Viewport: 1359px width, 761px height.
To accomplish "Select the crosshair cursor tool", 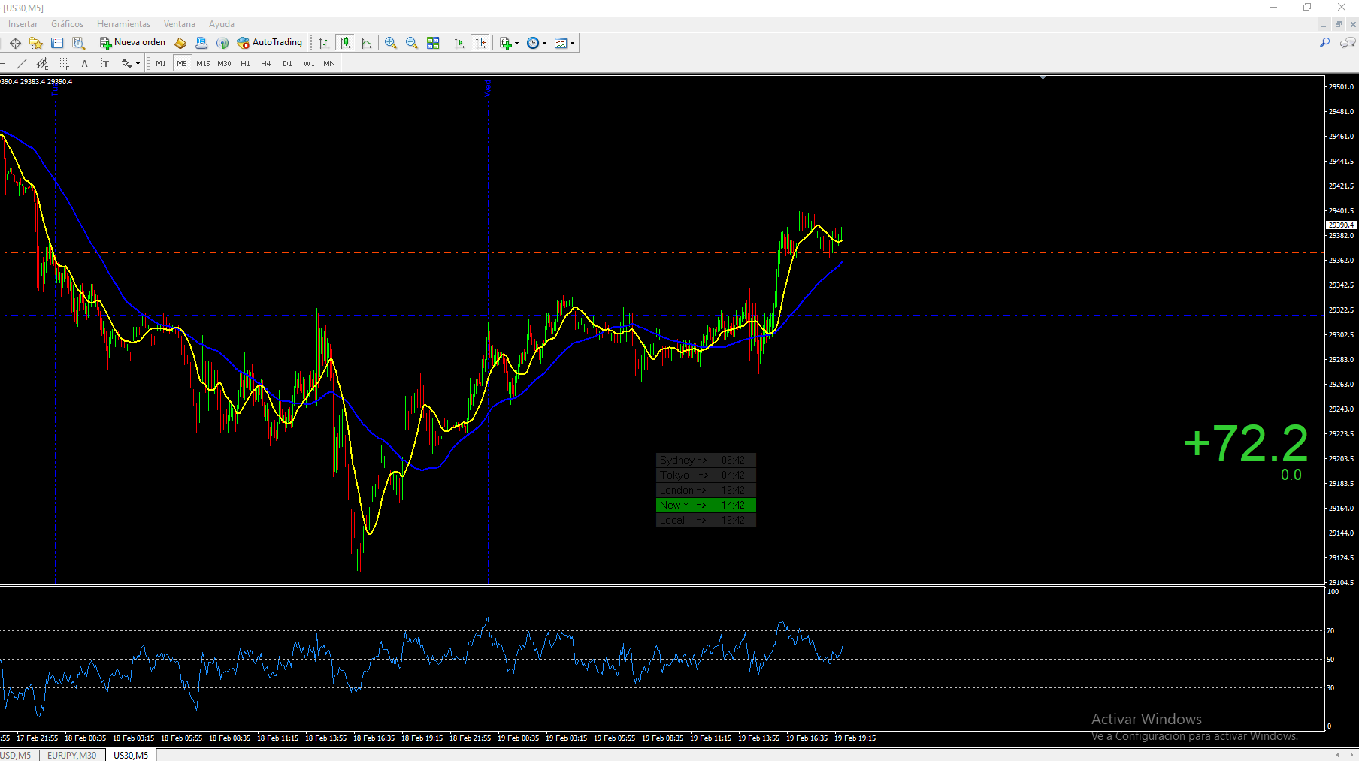I will [15, 43].
